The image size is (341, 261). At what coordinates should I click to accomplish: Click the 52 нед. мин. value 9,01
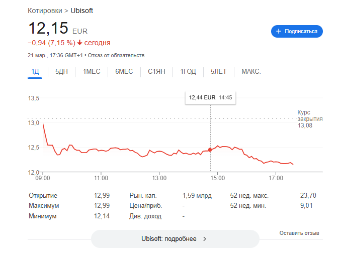tap(306, 206)
